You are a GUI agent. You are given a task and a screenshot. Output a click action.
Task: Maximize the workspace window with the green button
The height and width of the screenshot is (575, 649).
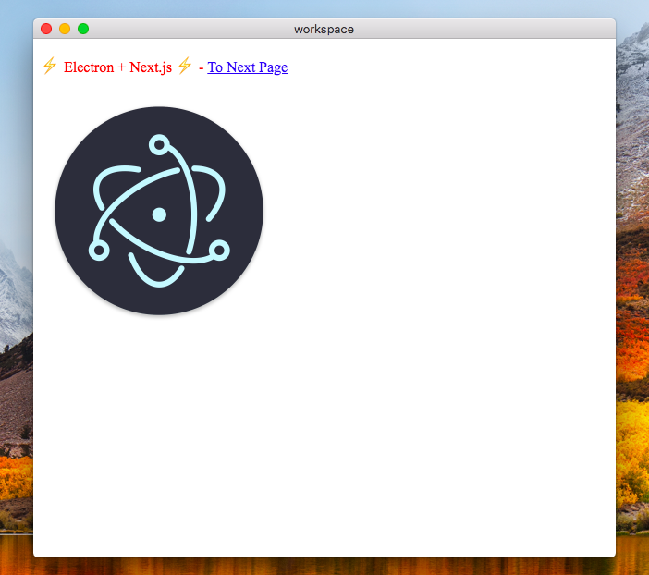coord(83,29)
